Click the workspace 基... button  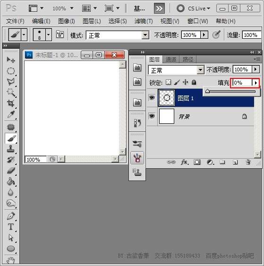tap(139, 9)
